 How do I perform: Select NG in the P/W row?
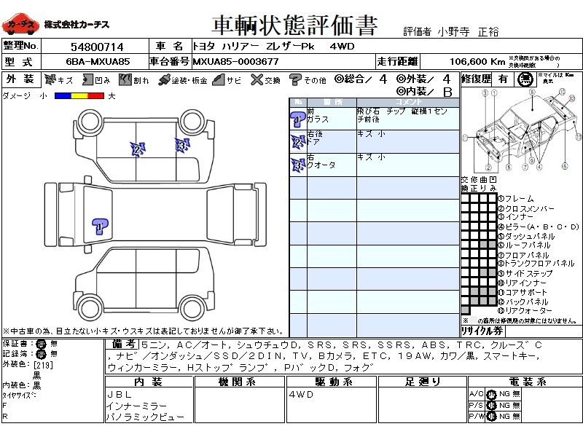pos(504,417)
